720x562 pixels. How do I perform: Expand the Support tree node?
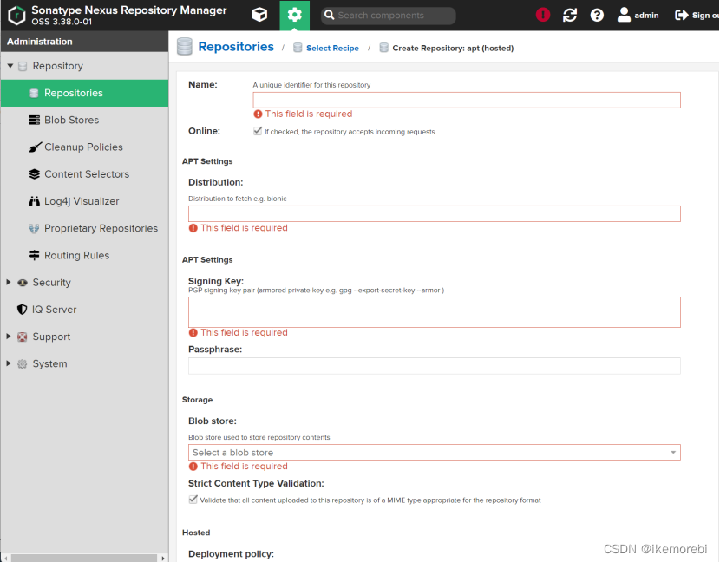9,337
